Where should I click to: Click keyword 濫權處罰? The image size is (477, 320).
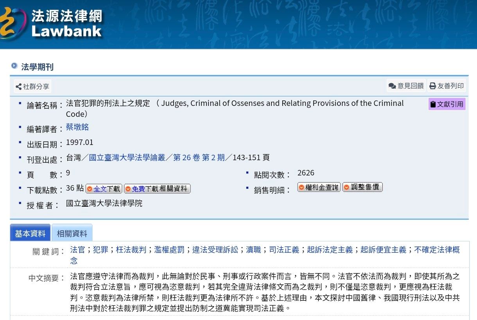click(x=169, y=250)
